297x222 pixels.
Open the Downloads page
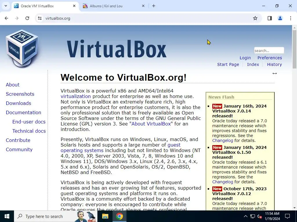point(18,103)
